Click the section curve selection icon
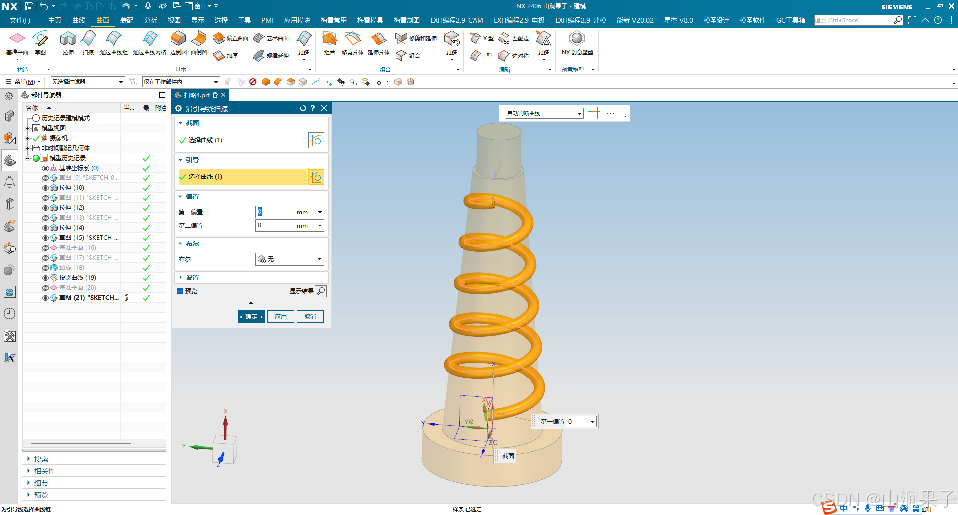Image resolution: width=958 pixels, height=515 pixels. coord(316,141)
